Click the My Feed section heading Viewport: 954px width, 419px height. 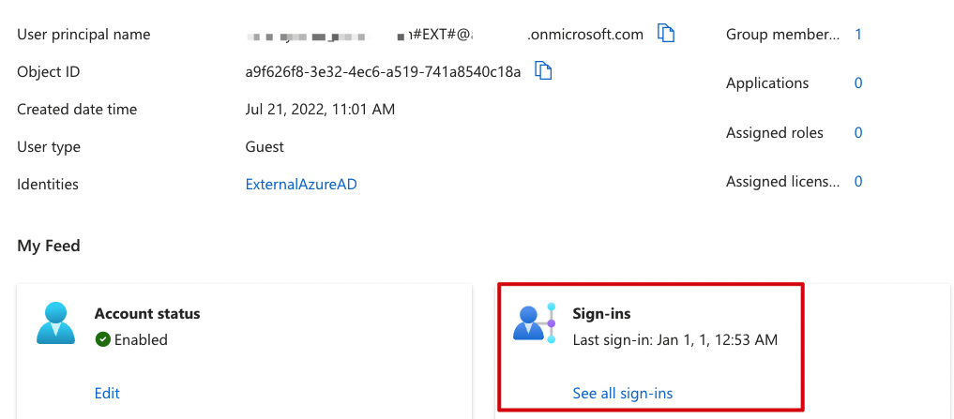click(x=49, y=247)
